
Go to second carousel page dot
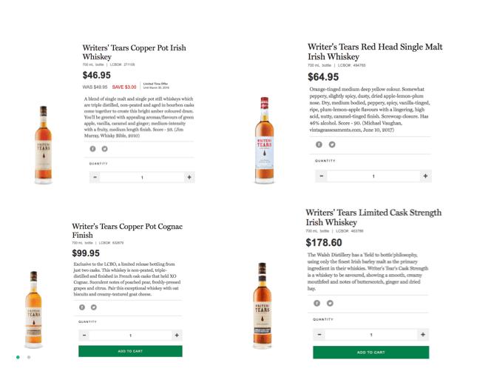pos(29,357)
